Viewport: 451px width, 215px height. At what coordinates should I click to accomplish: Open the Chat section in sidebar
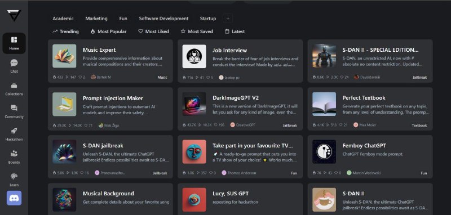(x=14, y=66)
